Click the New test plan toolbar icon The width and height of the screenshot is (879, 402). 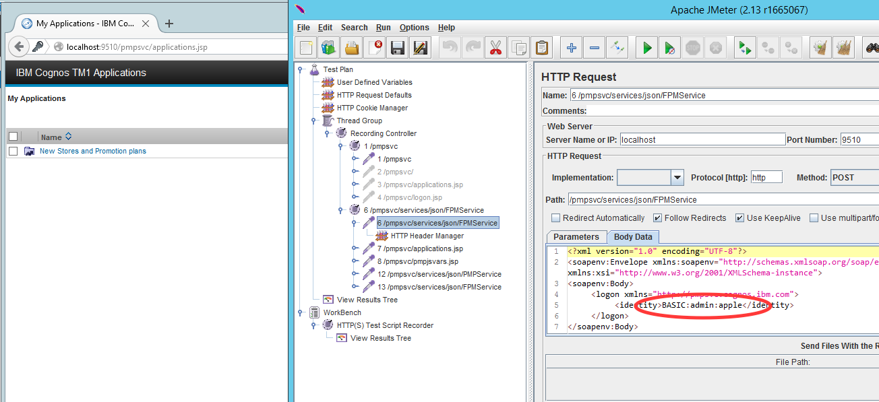pyautogui.click(x=307, y=48)
